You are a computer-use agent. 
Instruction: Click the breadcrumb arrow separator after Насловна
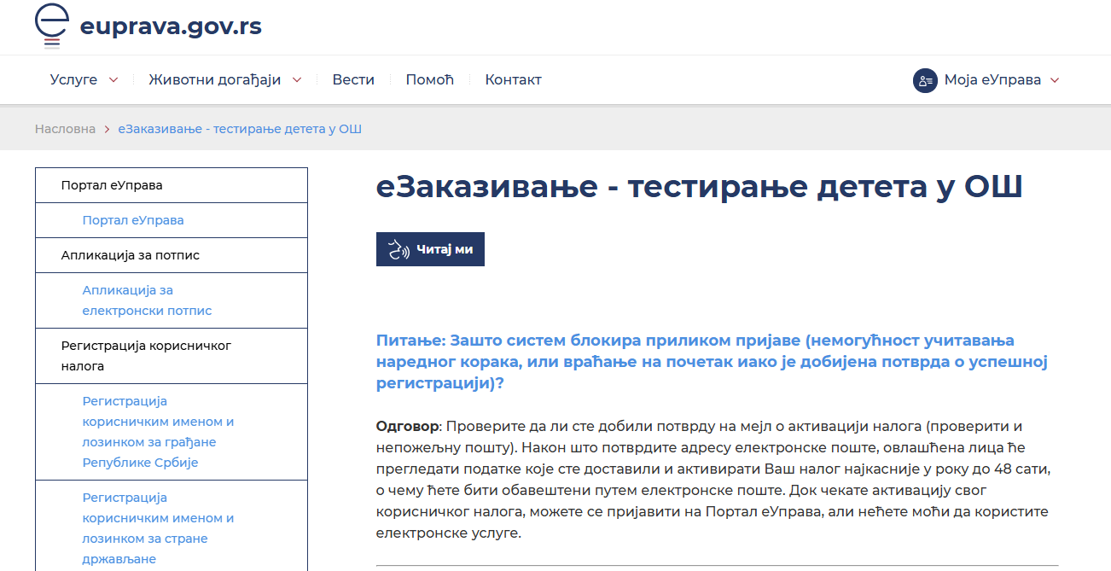108,129
